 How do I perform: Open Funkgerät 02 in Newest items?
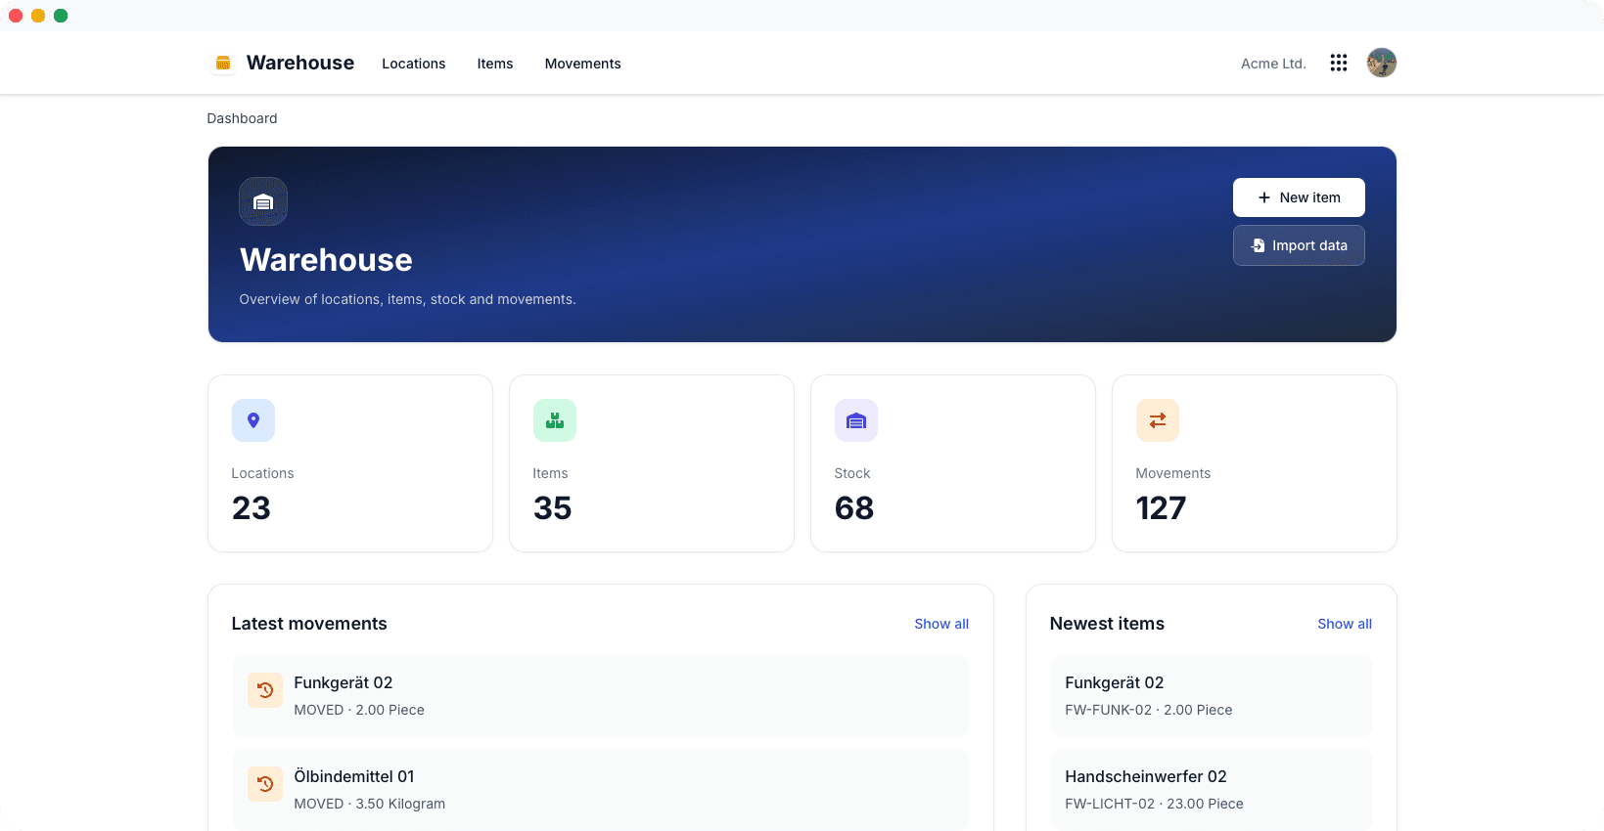click(x=1212, y=696)
